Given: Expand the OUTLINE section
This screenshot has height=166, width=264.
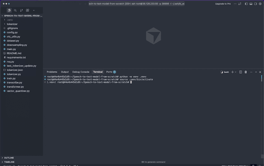Looking at the screenshot, I should tap(8, 158).
